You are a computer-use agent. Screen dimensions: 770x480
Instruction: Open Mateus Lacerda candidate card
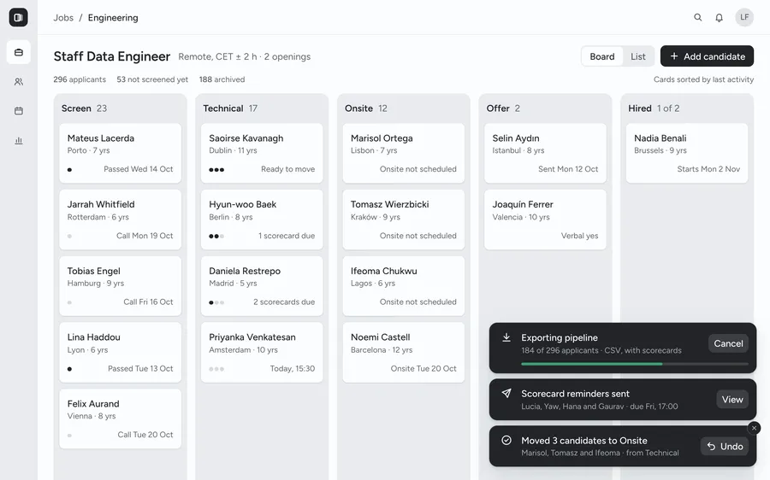[x=121, y=153]
